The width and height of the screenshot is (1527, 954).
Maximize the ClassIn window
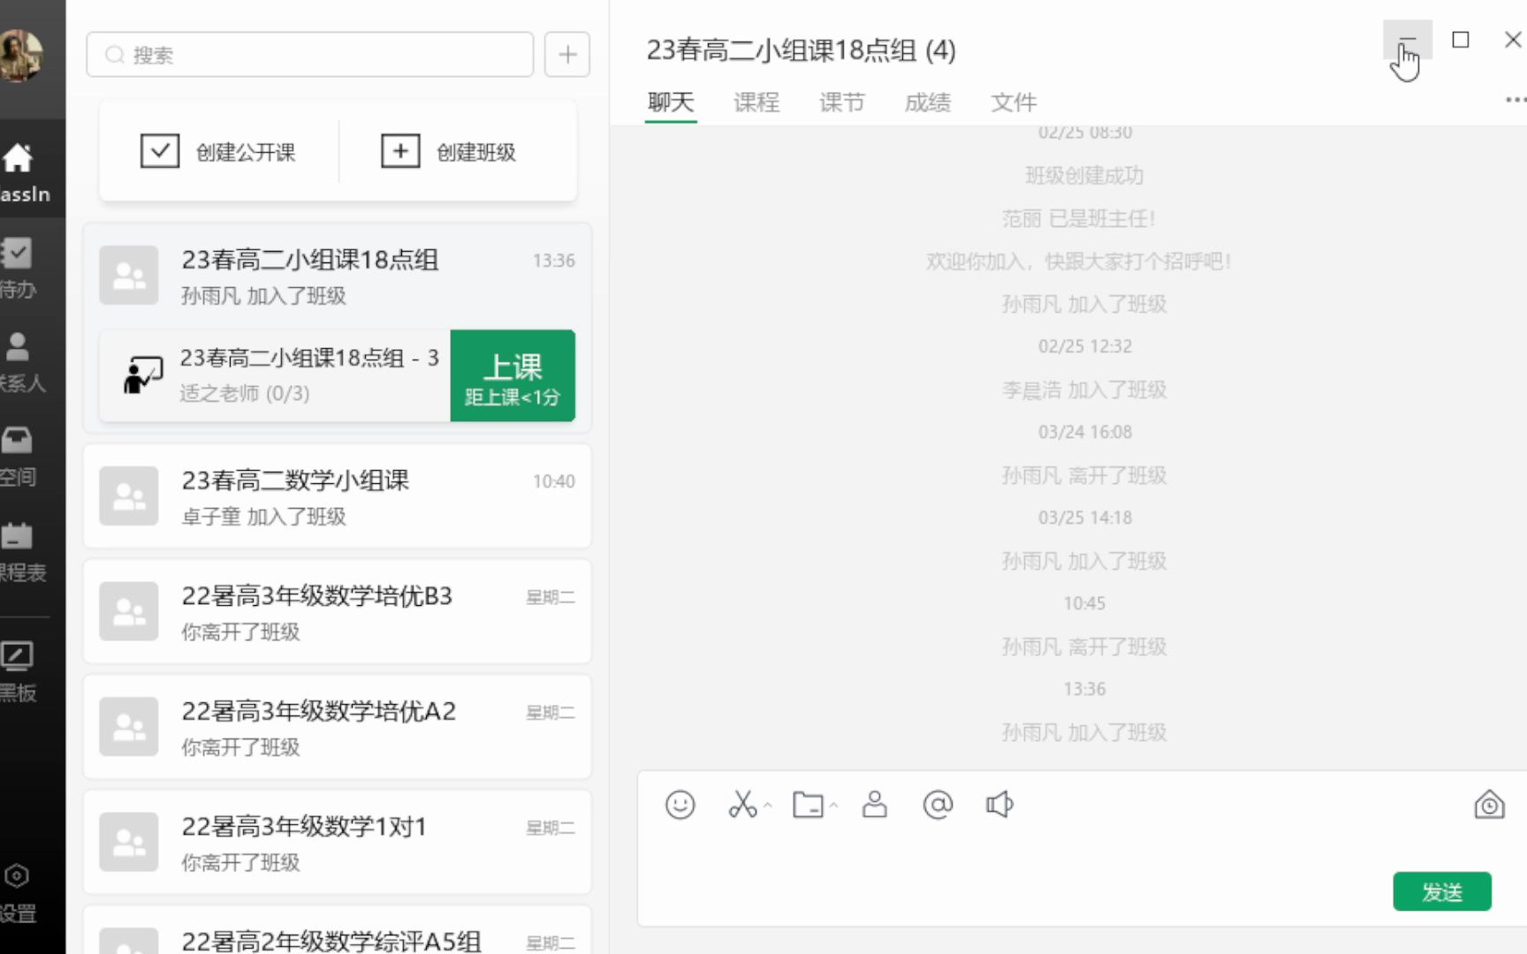[x=1461, y=40]
